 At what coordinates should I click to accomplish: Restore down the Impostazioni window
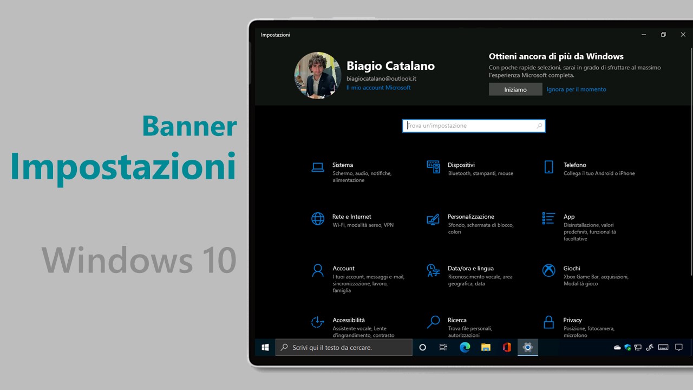click(x=663, y=35)
